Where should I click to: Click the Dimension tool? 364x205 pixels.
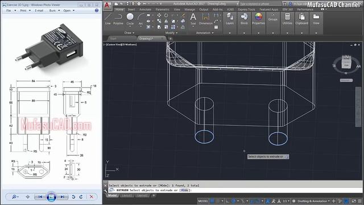click(206, 19)
